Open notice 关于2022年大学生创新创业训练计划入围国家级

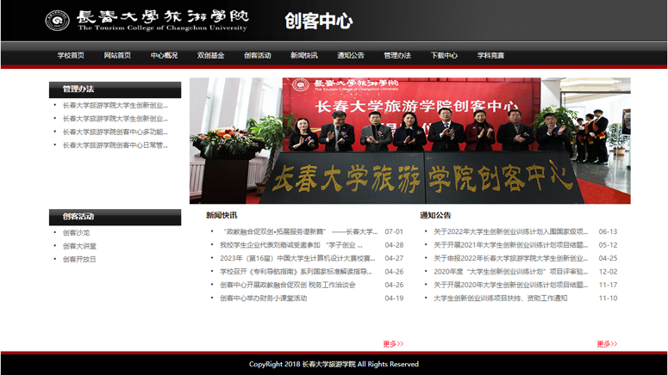[x=511, y=231]
